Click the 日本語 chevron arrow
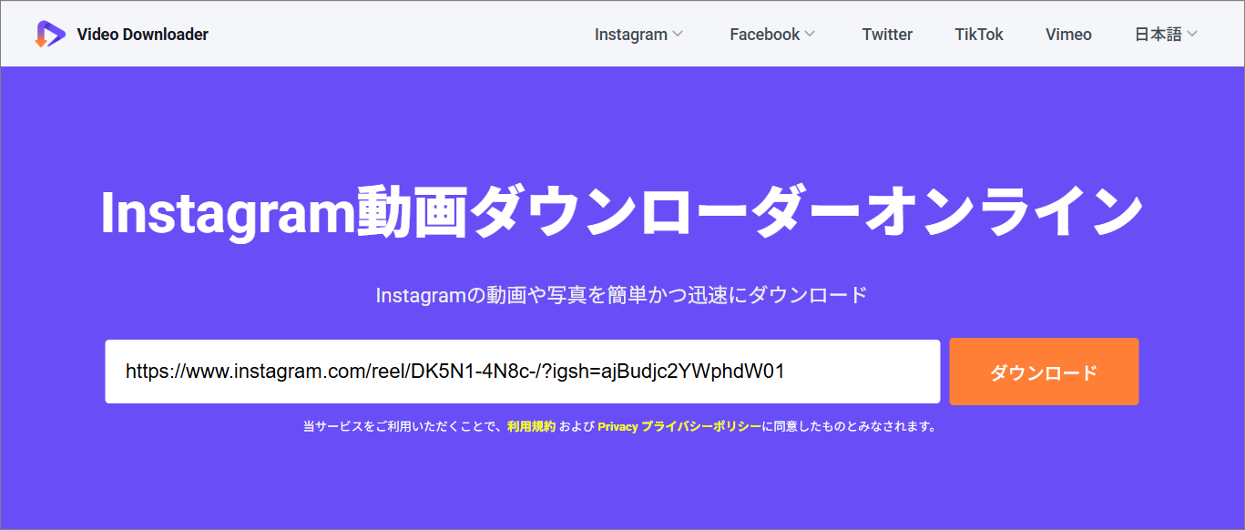Image resolution: width=1245 pixels, height=530 pixels. click(1196, 35)
